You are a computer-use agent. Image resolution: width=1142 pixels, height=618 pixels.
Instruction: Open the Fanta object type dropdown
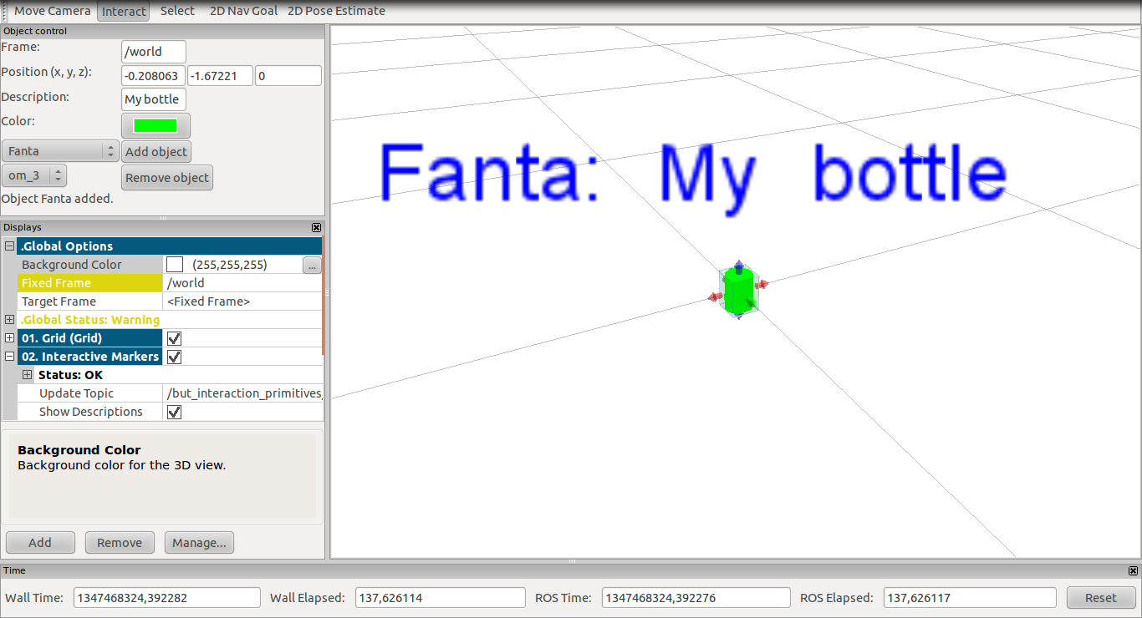(x=61, y=151)
